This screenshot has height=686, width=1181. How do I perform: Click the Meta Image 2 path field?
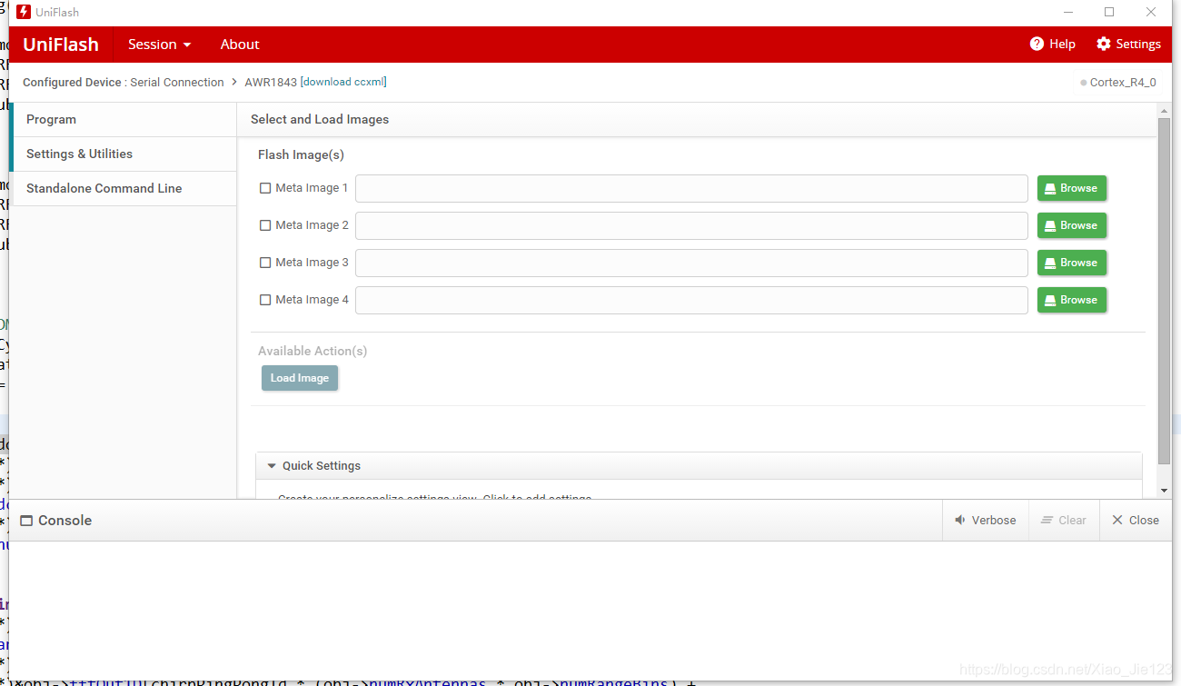(x=691, y=225)
